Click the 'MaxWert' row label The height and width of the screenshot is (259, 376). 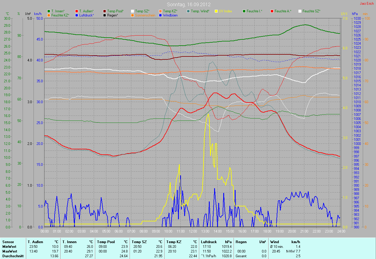[x=10, y=251]
